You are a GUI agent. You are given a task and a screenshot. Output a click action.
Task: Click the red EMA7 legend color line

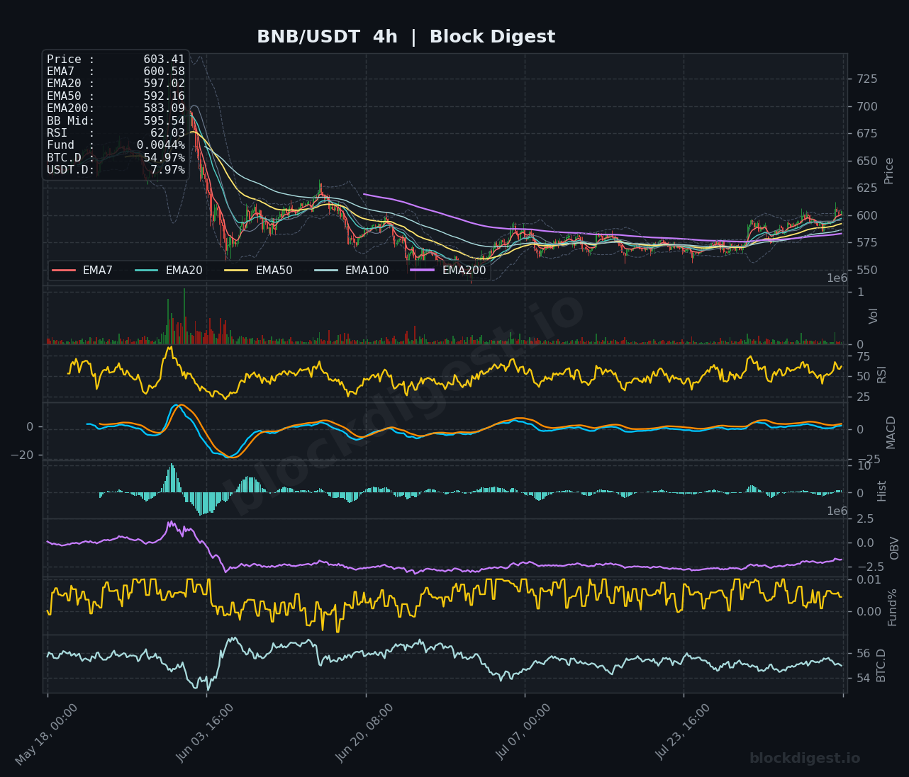(x=64, y=270)
